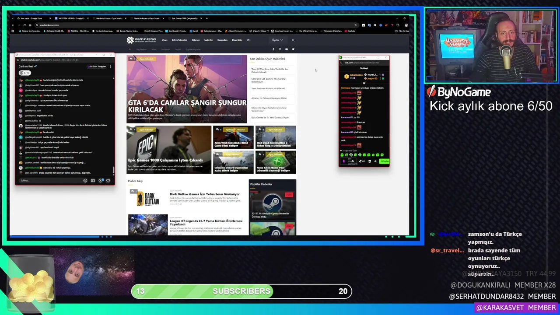Open the En Etkin Takipçiler chat filter
Image resolution: width=560 pixels, height=315 pixels.
tap(97, 66)
